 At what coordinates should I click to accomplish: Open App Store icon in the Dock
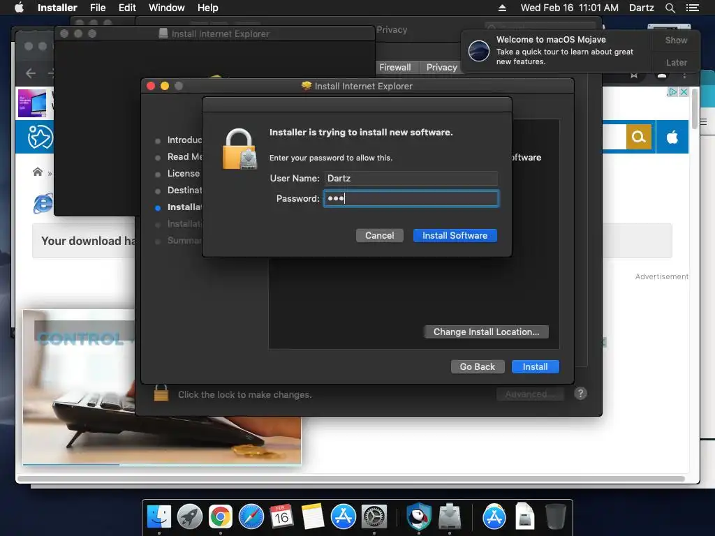point(344,516)
